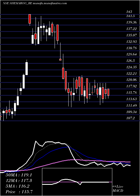Click the 109.34 price axis label
This screenshot has height=196, width=140.
pyautogui.click(x=131, y=112)
